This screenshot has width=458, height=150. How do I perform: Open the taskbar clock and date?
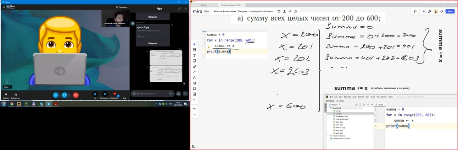coord(178,104)
